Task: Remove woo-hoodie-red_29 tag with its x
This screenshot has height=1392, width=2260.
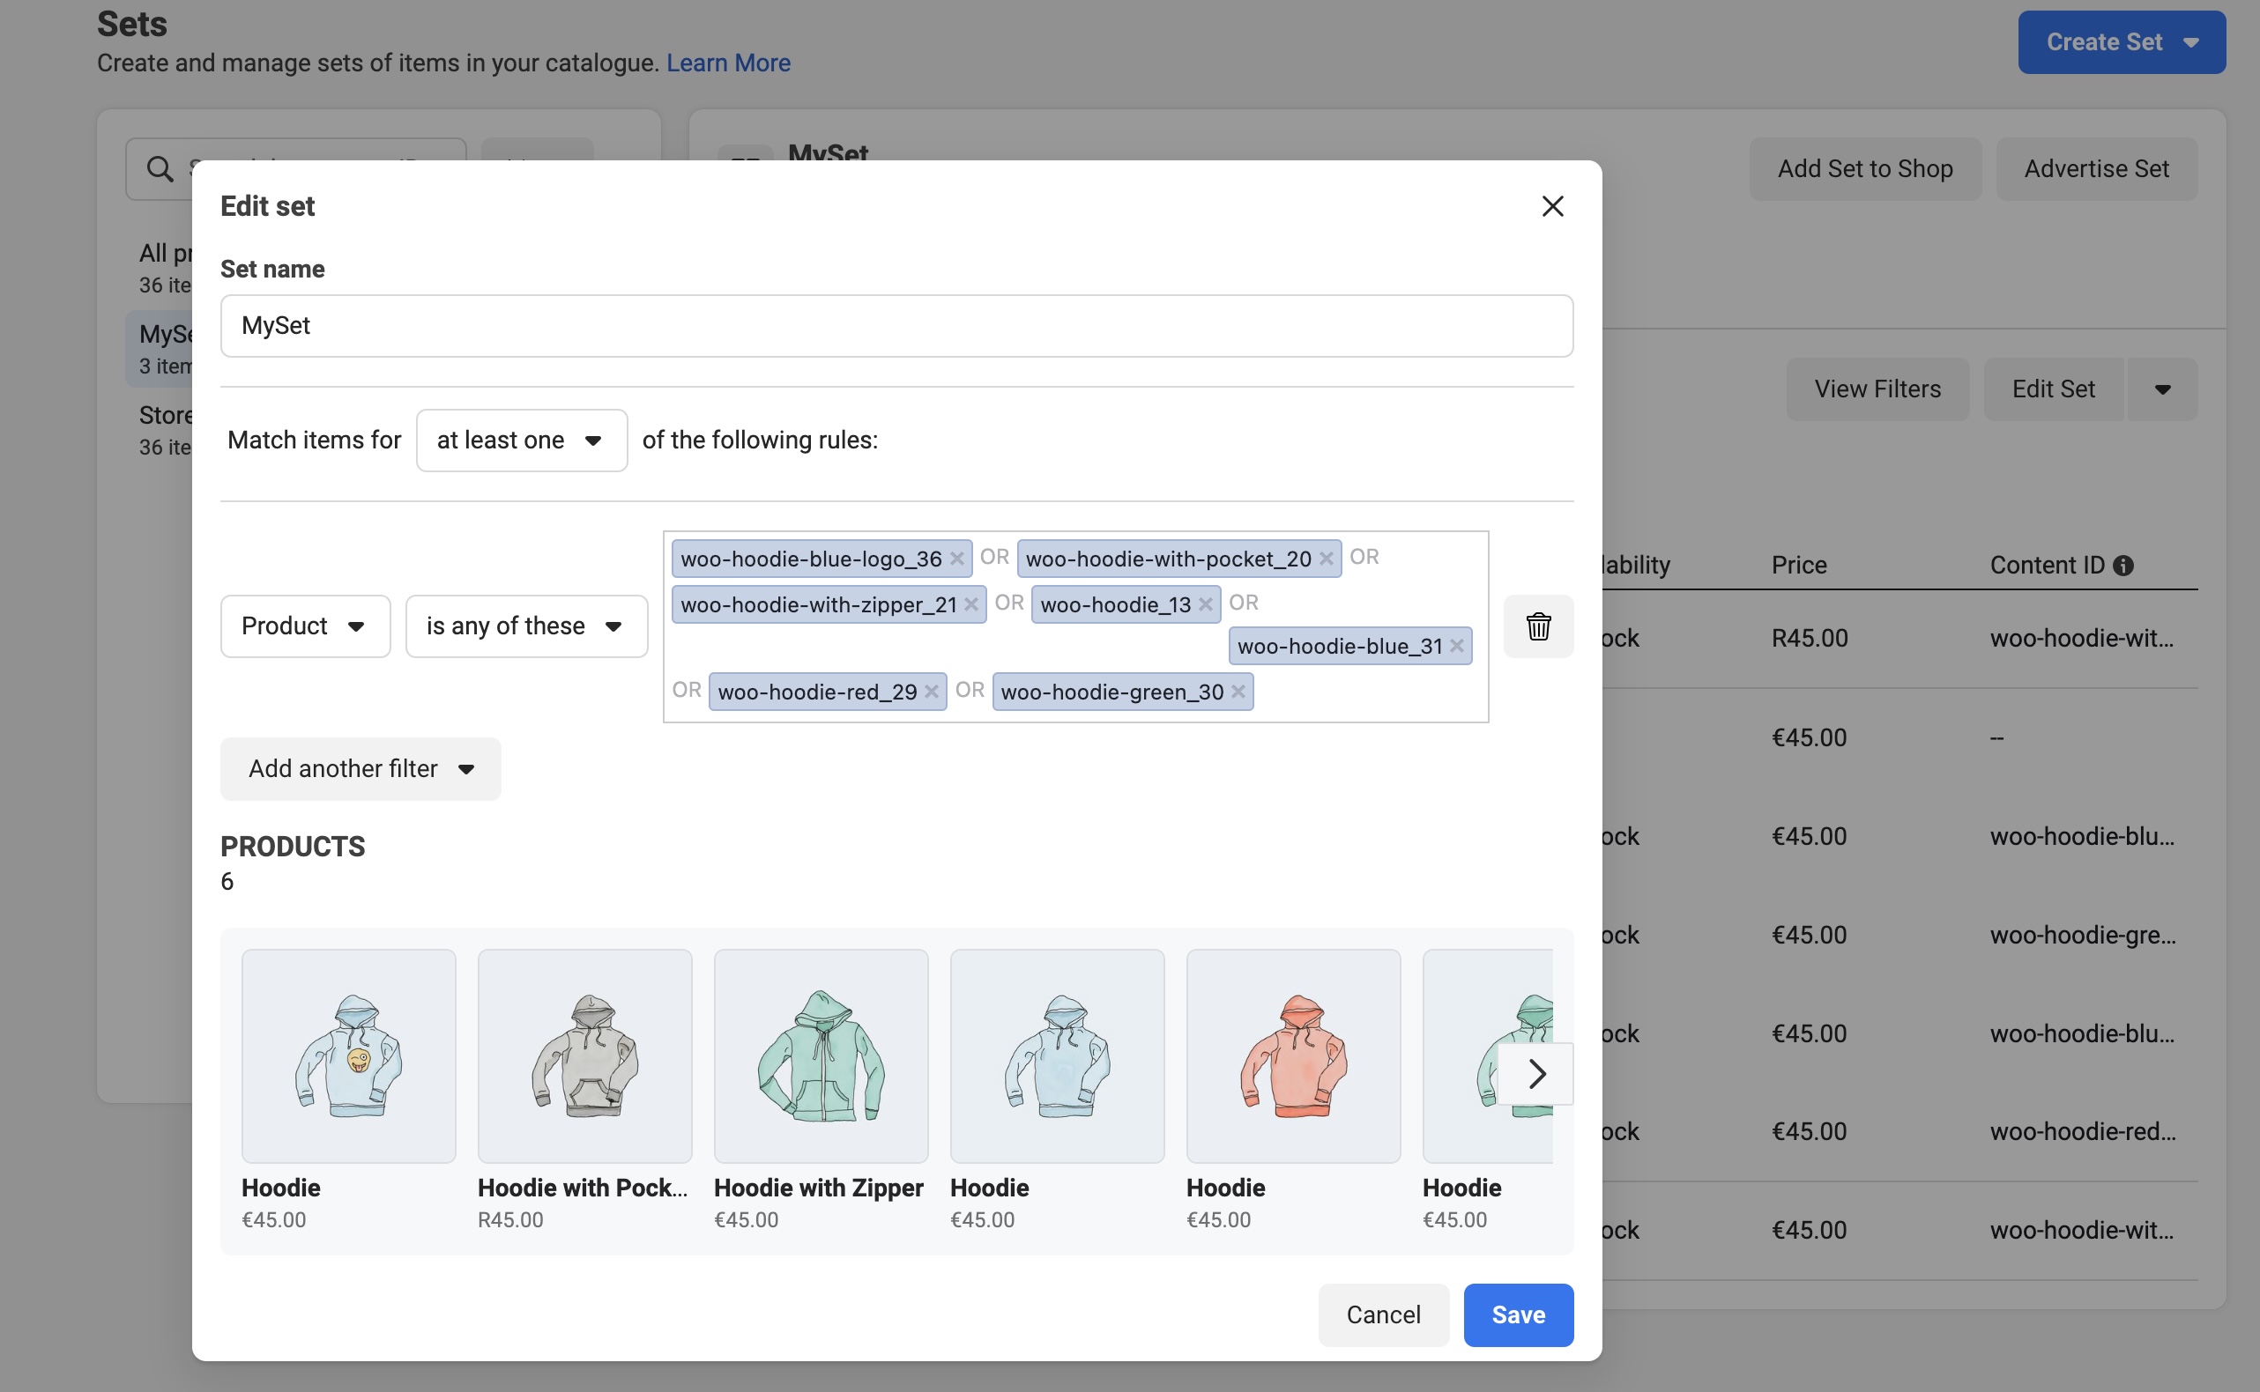Action: click(931, 692)
